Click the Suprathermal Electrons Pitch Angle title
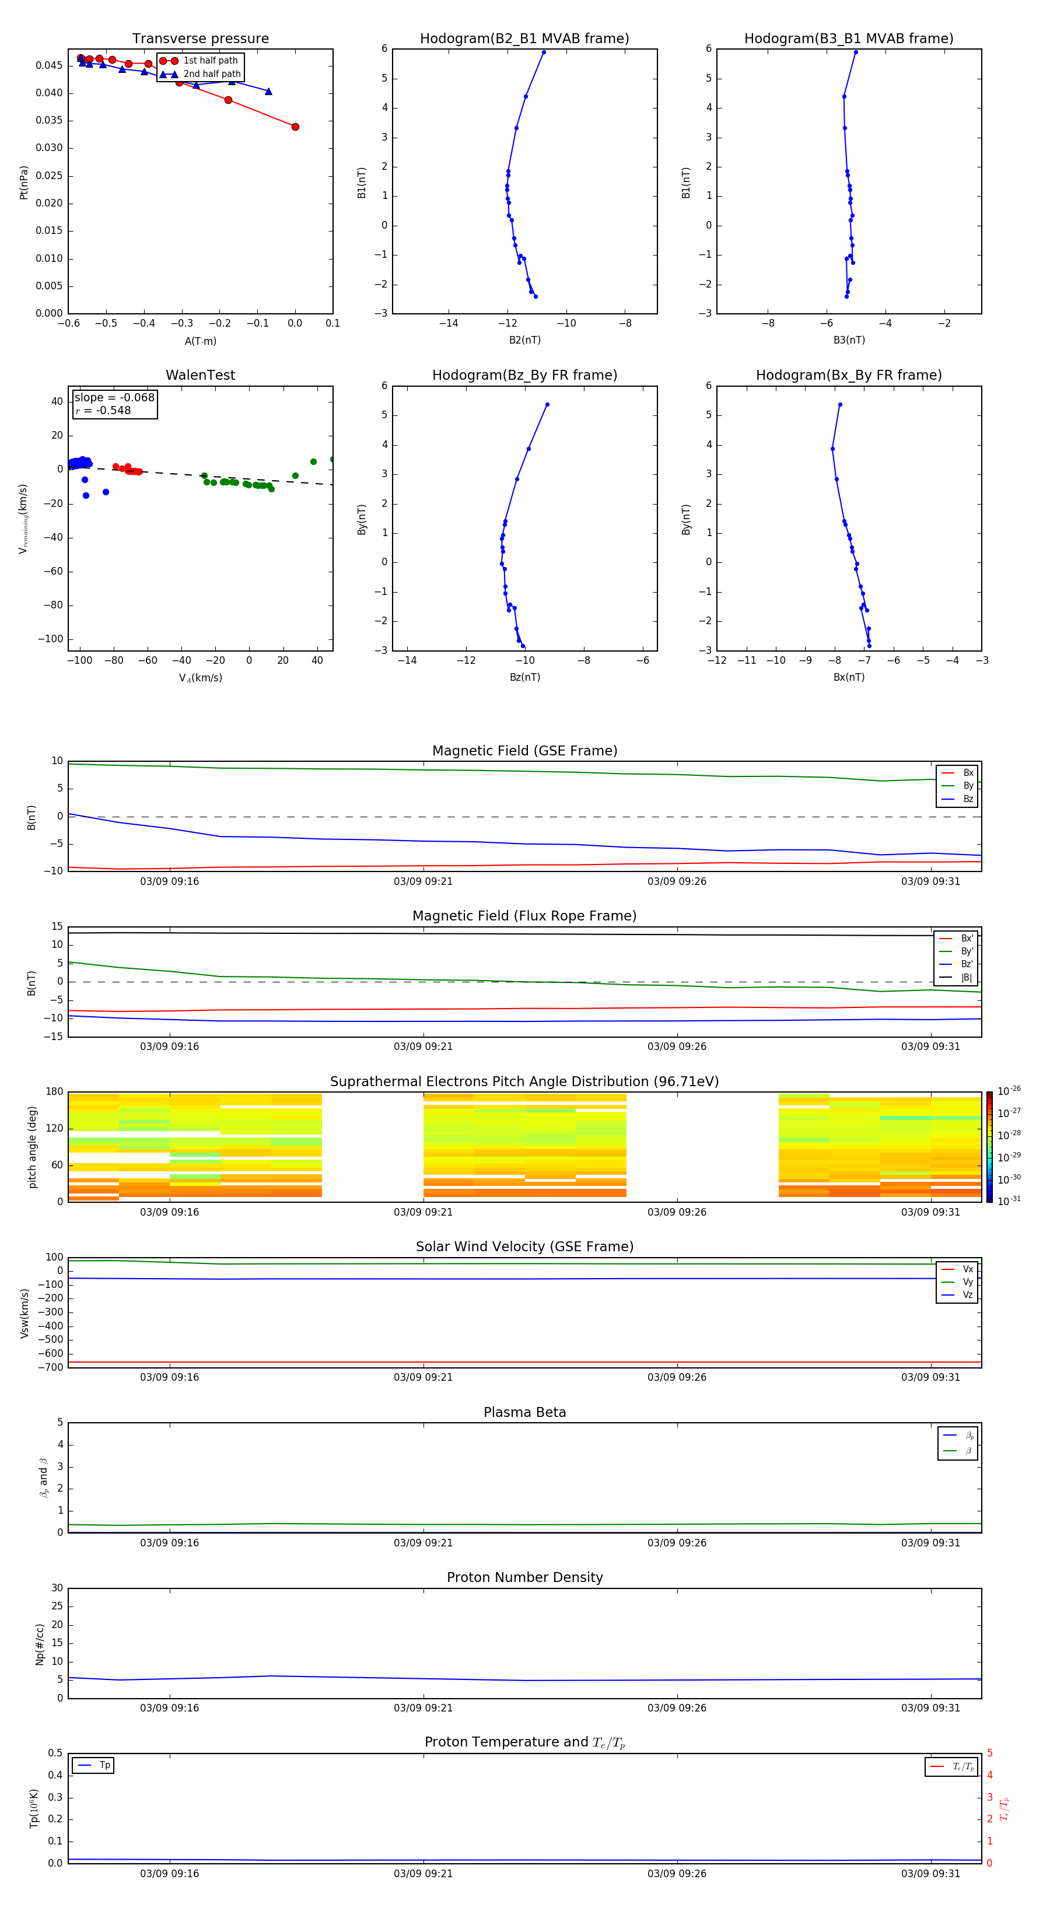 point(524,1082)
